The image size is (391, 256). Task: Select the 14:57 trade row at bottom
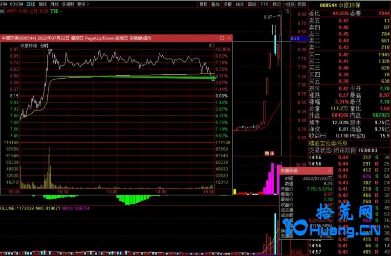349,252
